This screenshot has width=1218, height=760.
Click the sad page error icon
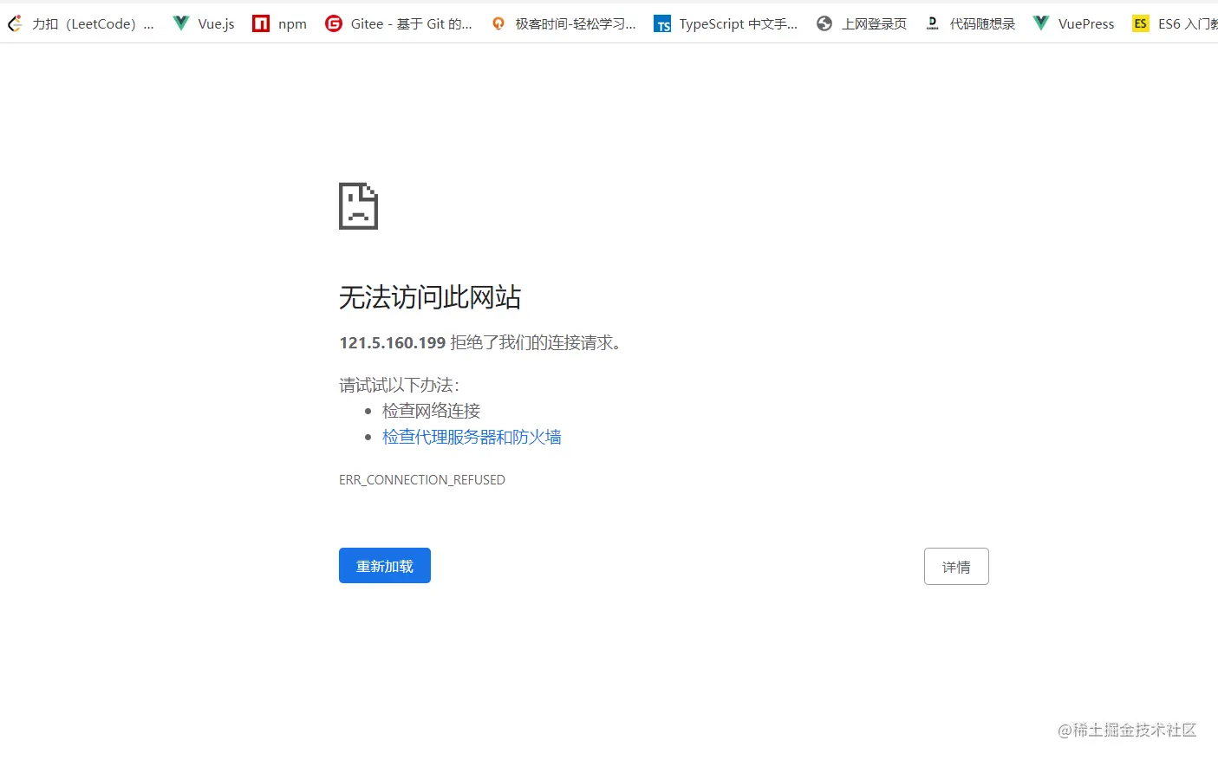[358, 205]
